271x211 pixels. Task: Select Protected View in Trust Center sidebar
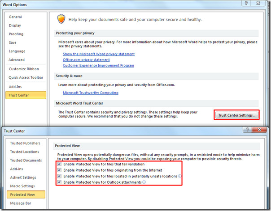point(26,194)
